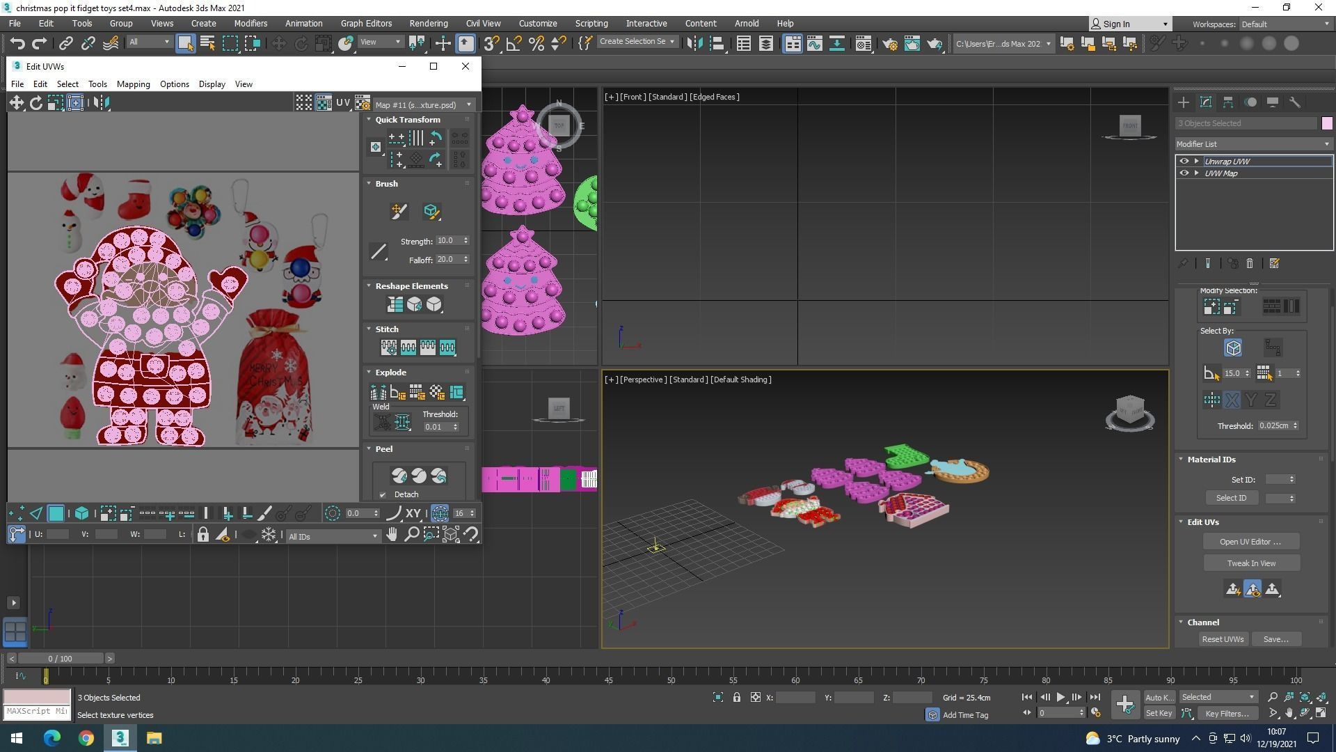
Task: Click the Polygon sub-object mode icon in UV editor
Action: pos(56,514)
